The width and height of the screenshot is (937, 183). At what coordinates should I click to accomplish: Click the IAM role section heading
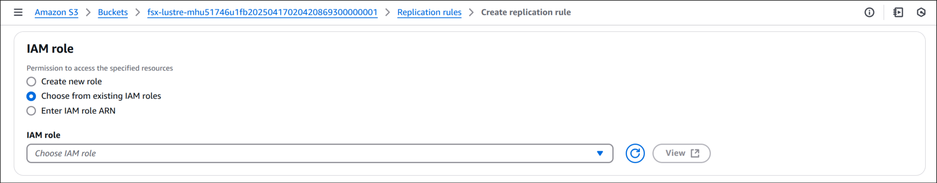tap(50, 49)
